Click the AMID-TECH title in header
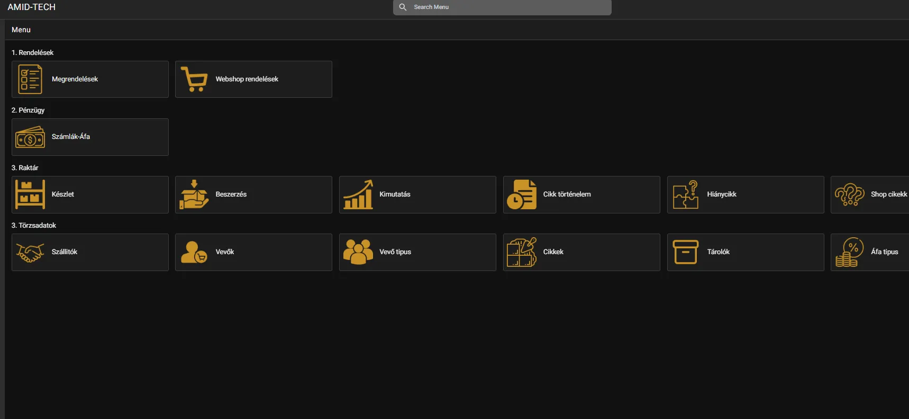 [31, 7]
